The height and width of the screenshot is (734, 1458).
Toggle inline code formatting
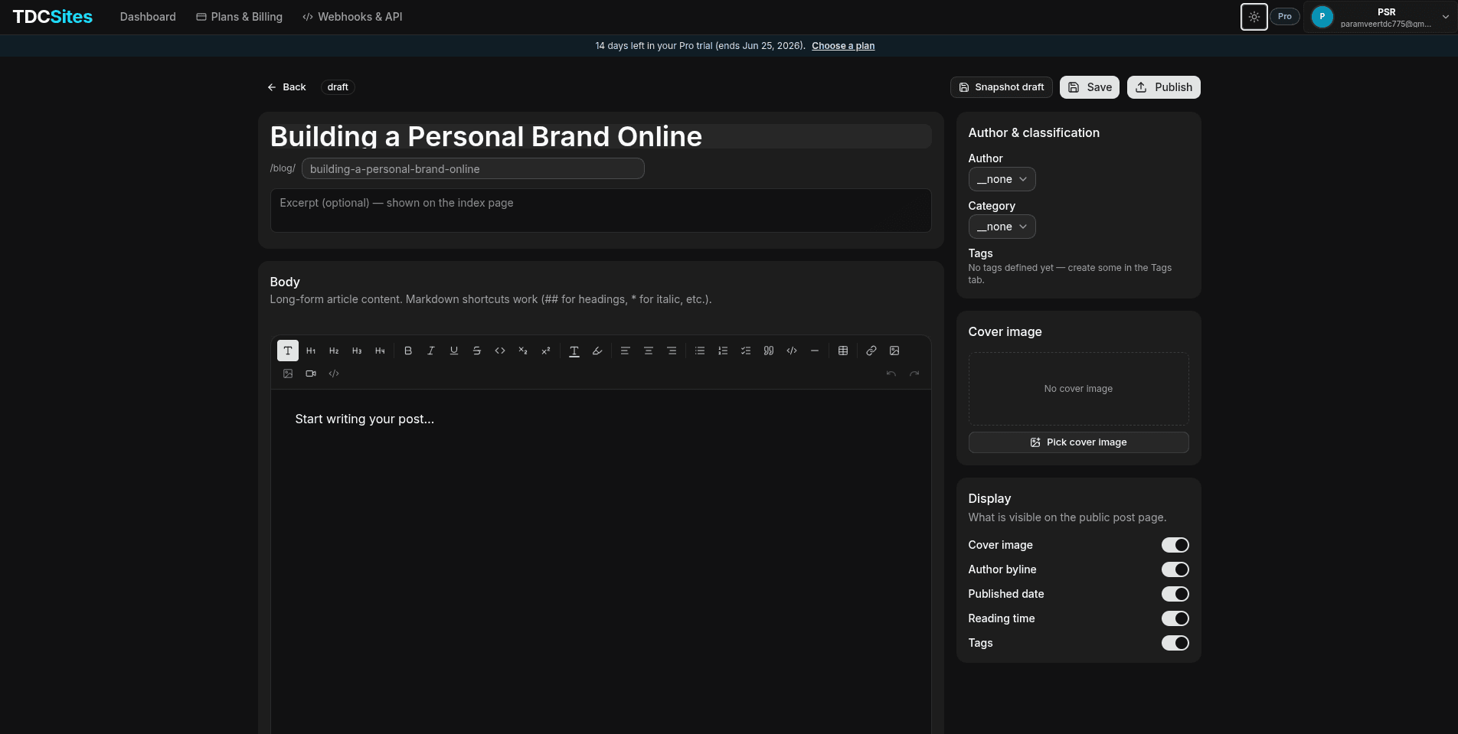[500, 351]
